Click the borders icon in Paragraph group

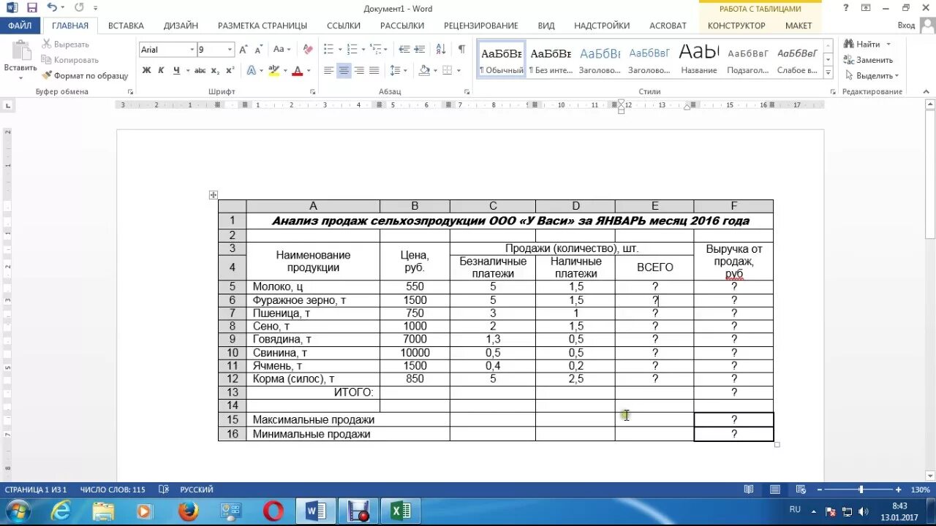tap(448, 71)
